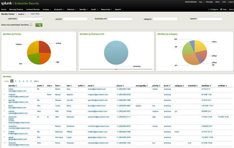
Task: Sort table by email column
Action: pyautogui.click(x=91, y=86)
